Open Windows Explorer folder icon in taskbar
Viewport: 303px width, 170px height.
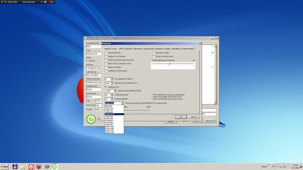click(x=23, y=167)
